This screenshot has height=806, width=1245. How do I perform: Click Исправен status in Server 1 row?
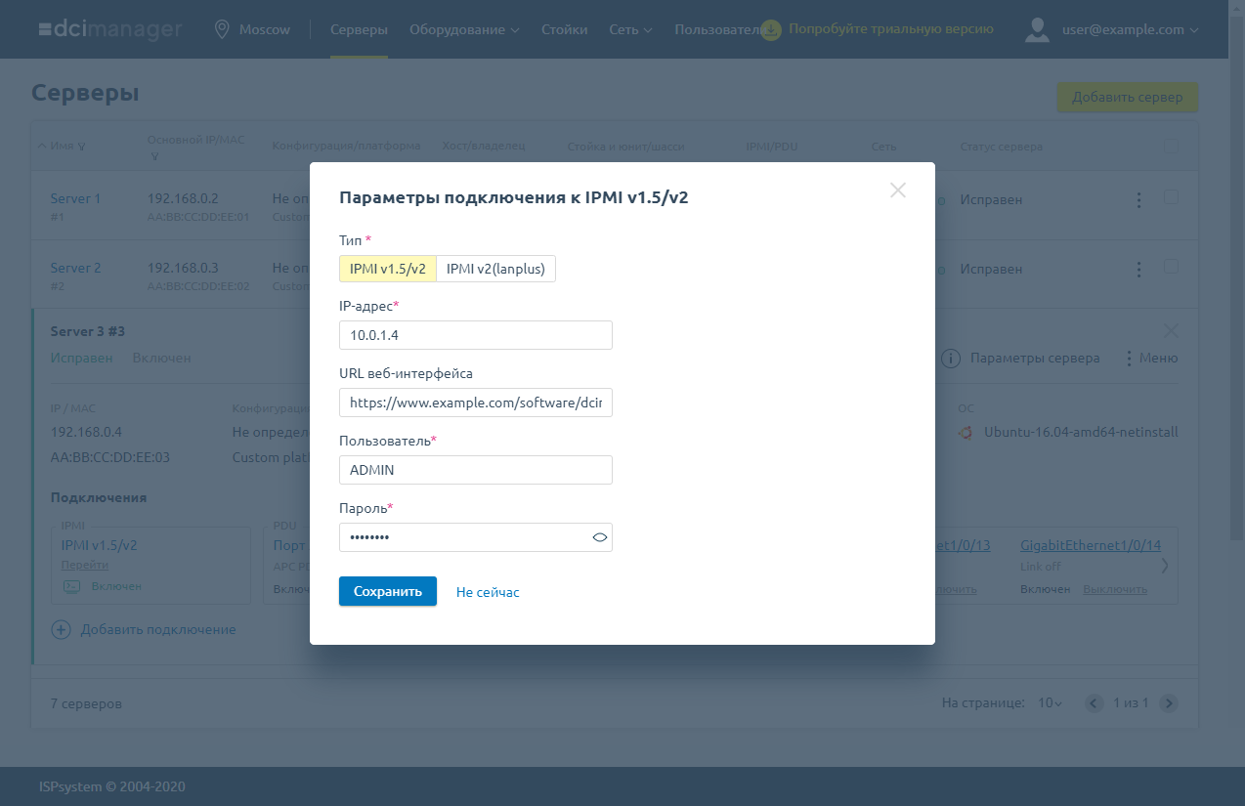pyautogui.click(x=991, y=199)
